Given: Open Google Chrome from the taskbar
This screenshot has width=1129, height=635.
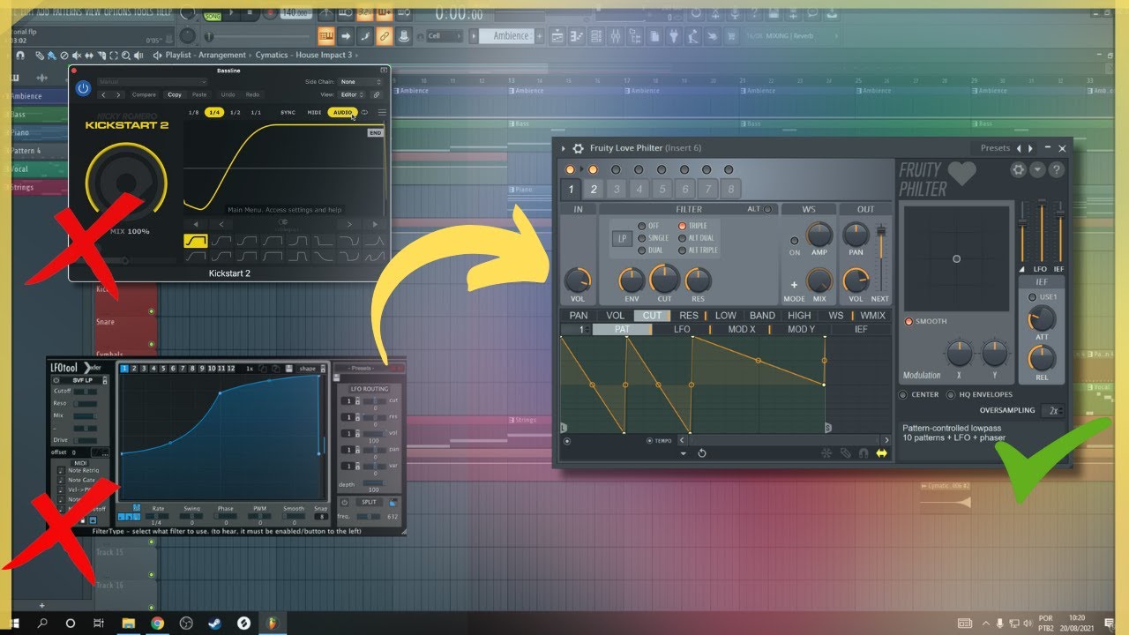Looking at the screenshot, I should [157, 623].
